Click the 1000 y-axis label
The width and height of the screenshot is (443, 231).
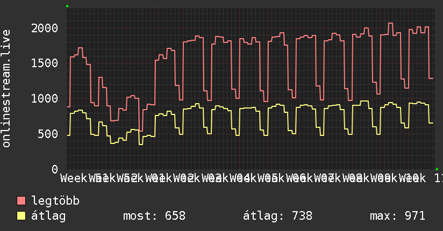tap(45, 98)
